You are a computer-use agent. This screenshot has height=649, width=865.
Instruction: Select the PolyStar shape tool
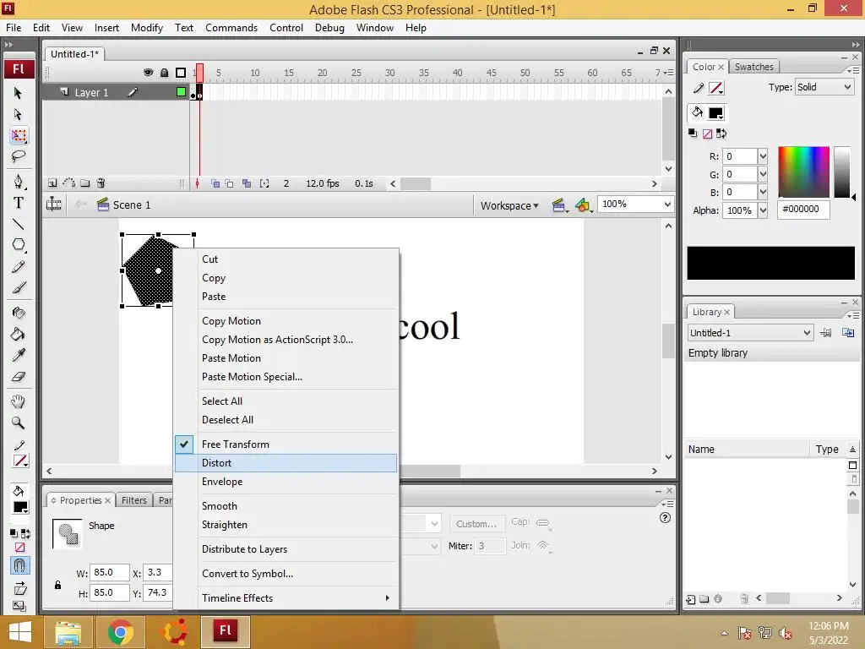coord(19,245)
